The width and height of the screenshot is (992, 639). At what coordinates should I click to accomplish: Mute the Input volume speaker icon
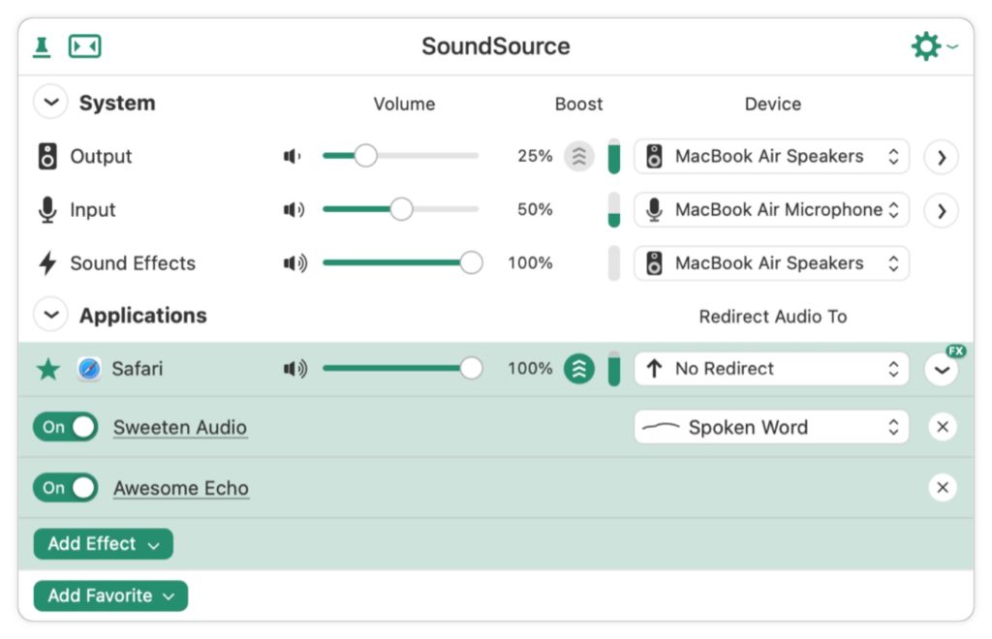coord(294,210)
